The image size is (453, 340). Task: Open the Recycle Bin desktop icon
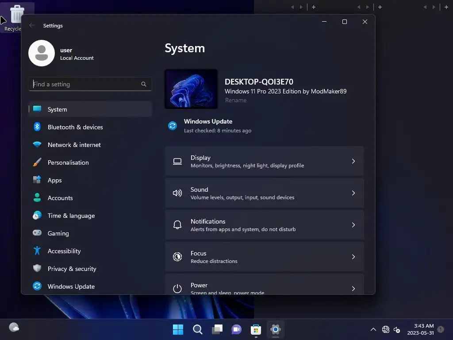click(16, 18)
